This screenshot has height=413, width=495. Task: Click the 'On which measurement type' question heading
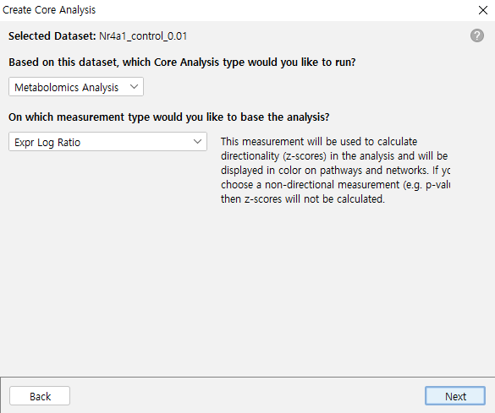169,117
